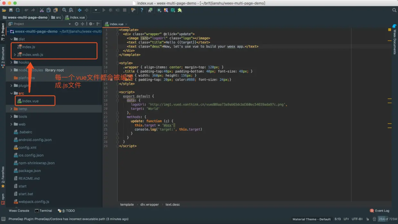This screenshot has height=224, width=398.
Task: Click text.desc in editor breadcrumb
Action: tap(173, 204)
